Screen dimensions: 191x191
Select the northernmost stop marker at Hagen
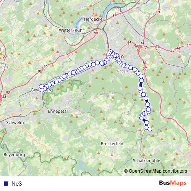click(110, 52)
